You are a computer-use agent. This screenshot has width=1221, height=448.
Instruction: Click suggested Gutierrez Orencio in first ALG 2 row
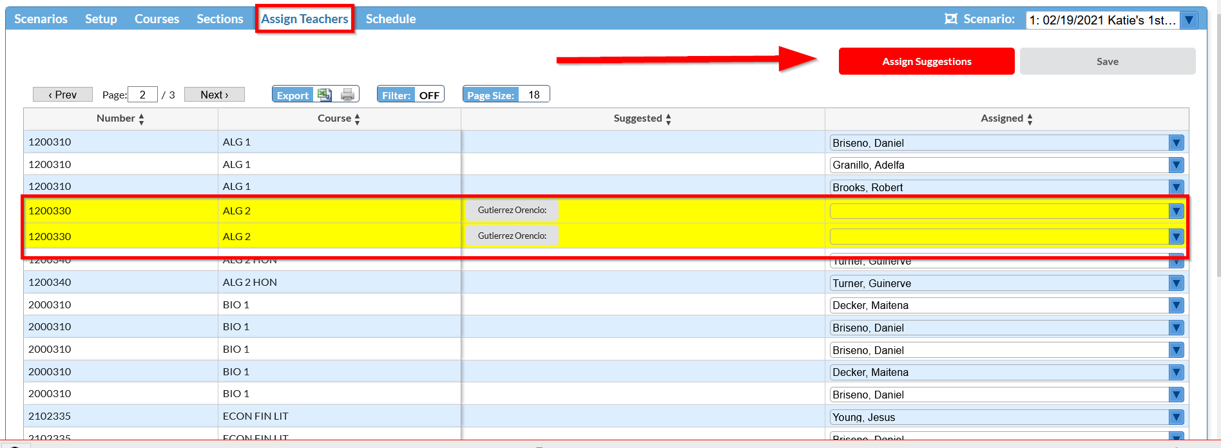(x=512, y=210)
